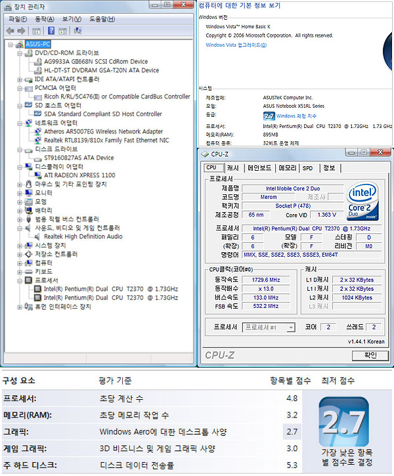Switch to the 정보 tab in CPU-Z

pyautogui.click(x=329, y=168)
